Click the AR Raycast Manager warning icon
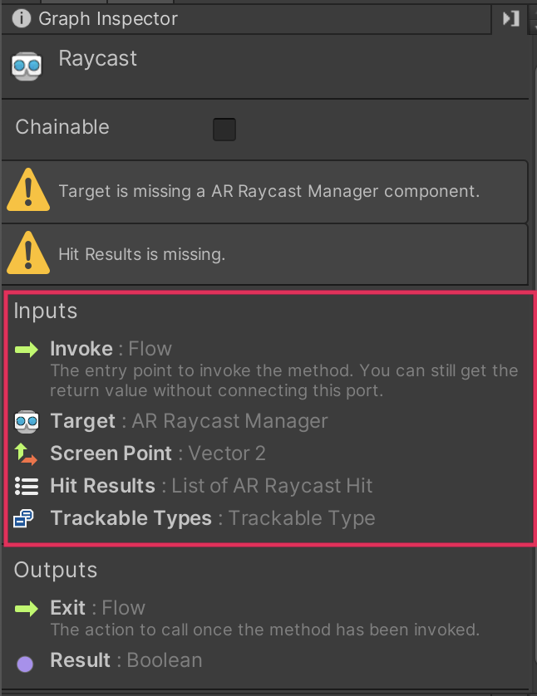 click(x=28, y=192)
